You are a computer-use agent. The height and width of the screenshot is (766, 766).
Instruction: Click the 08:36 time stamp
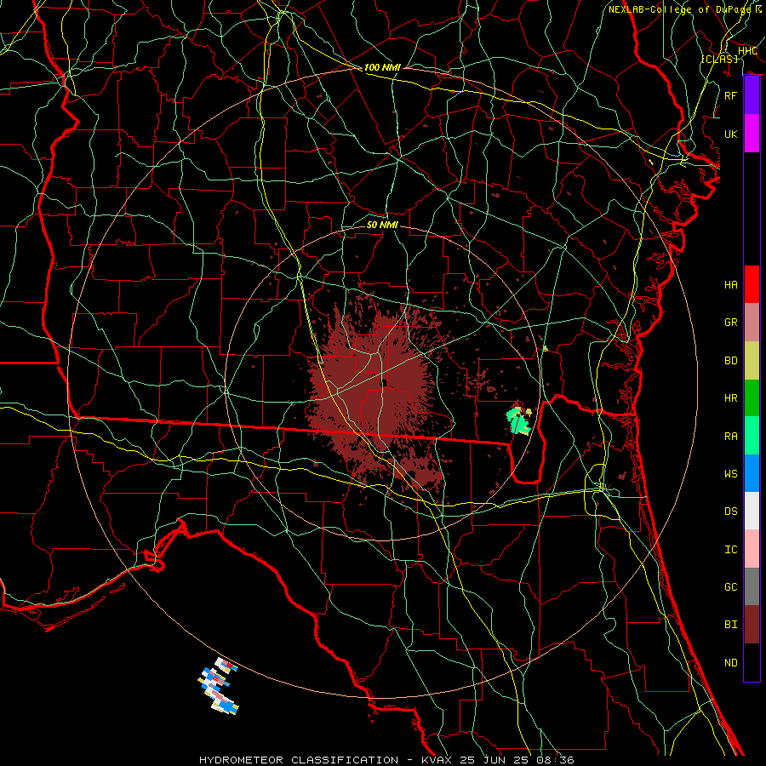[x=554, y=760]
